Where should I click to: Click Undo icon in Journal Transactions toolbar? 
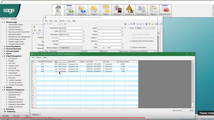click(131, 24)
